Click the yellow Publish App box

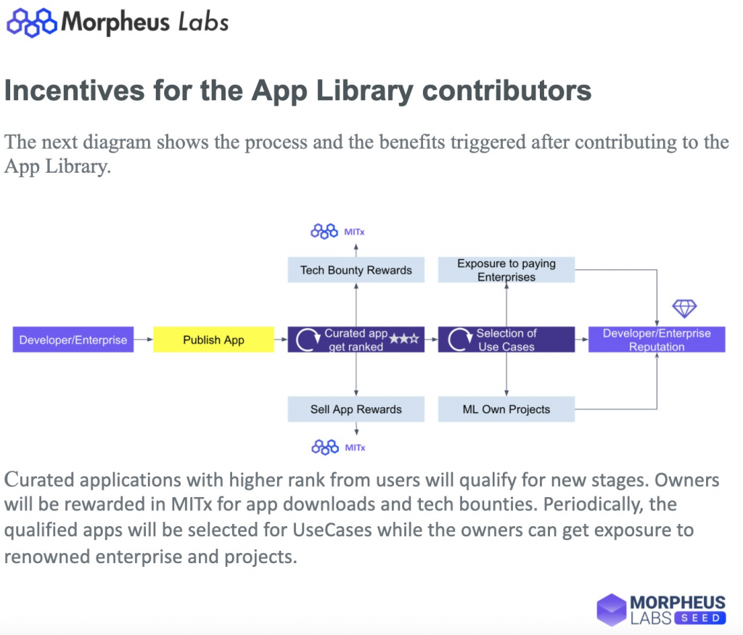(x=214, y=340)
